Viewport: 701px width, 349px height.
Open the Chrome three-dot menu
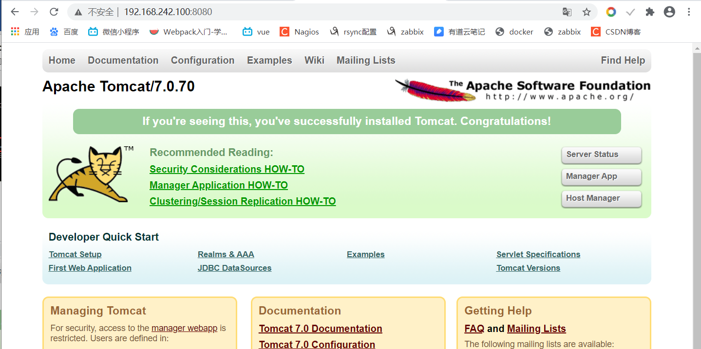689,12
